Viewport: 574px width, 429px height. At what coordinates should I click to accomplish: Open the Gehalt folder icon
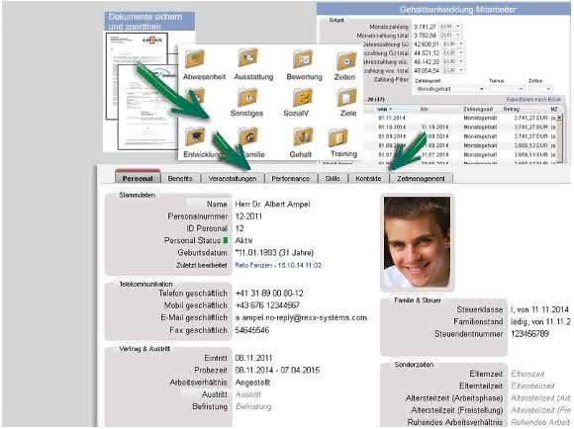coord(303,136)
